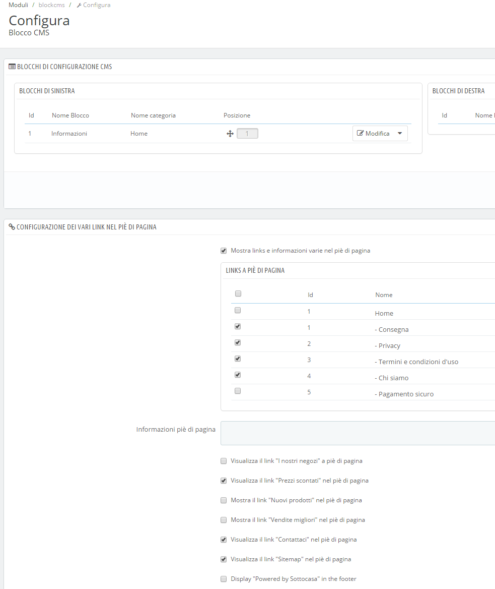Check the Home row checkbox
Viewport: 495px width, 589px height.
[x=237, y=310]
